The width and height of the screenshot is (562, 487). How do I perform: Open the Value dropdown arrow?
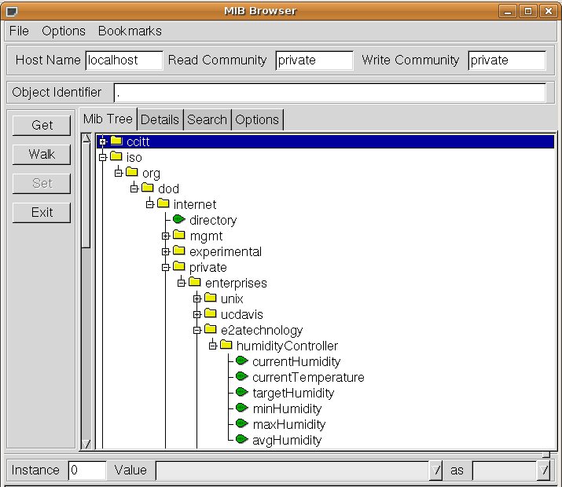435,471
